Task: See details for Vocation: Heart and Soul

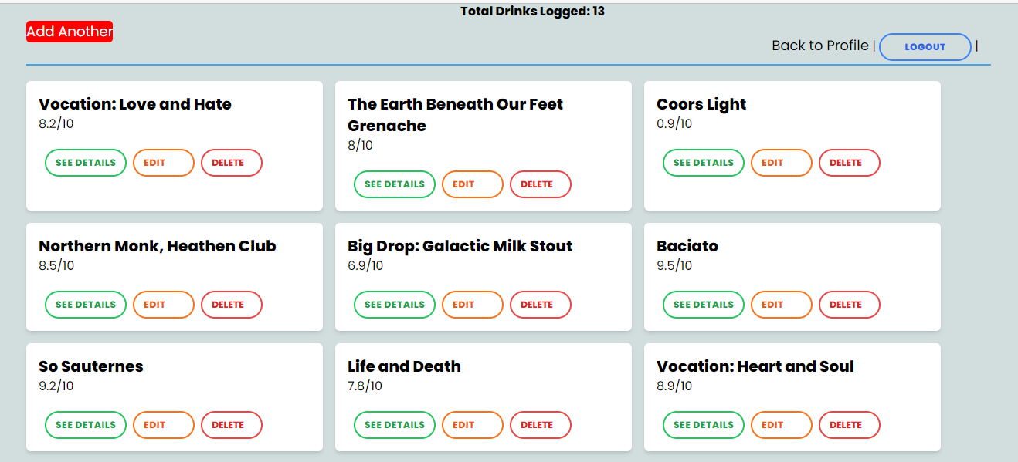Action: point(703,424)
